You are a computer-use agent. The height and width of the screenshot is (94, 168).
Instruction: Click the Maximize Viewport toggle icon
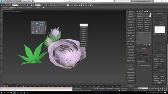pos(167,90)
